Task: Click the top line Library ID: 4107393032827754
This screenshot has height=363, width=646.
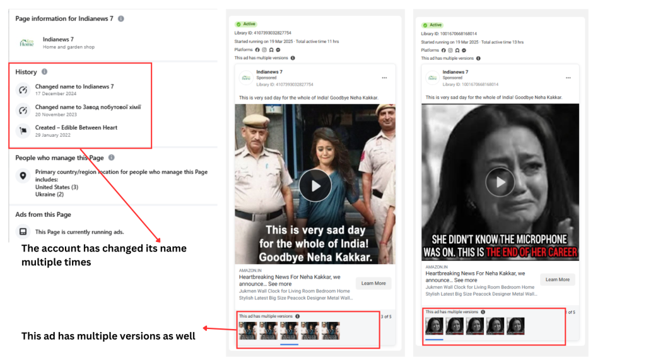Action: 263,33
